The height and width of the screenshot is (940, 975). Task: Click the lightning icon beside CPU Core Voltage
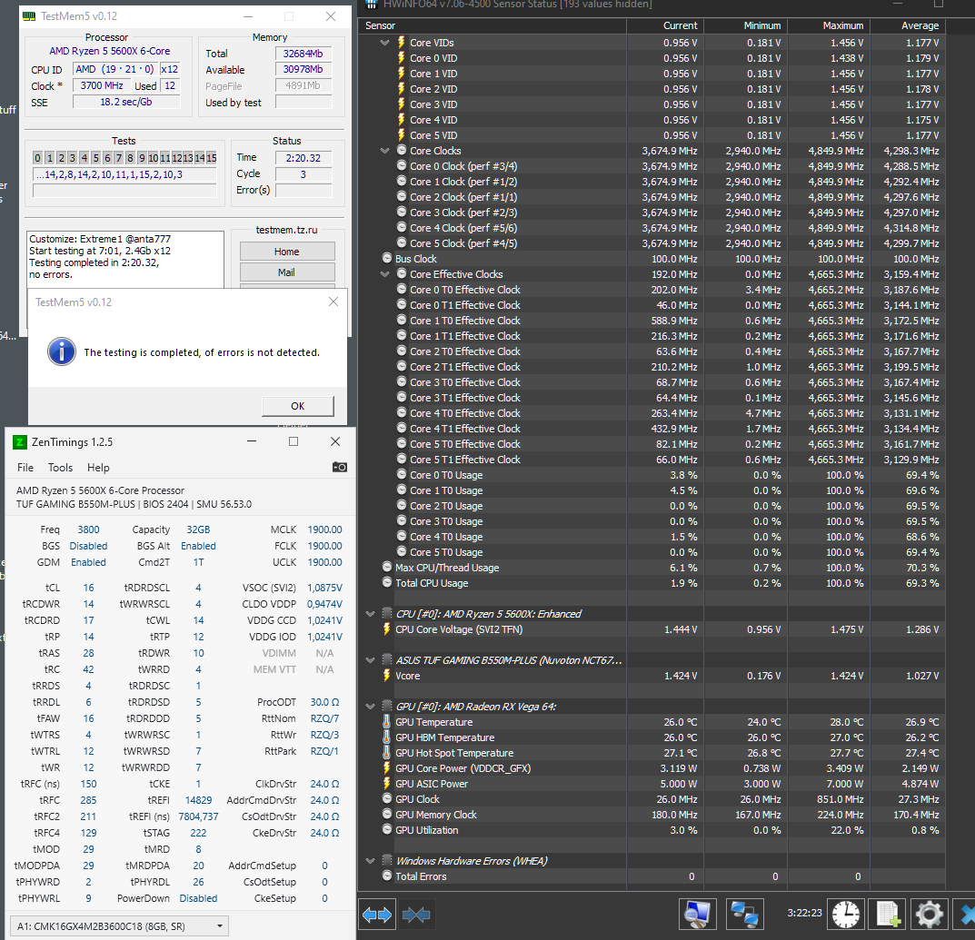coord(387,629)
